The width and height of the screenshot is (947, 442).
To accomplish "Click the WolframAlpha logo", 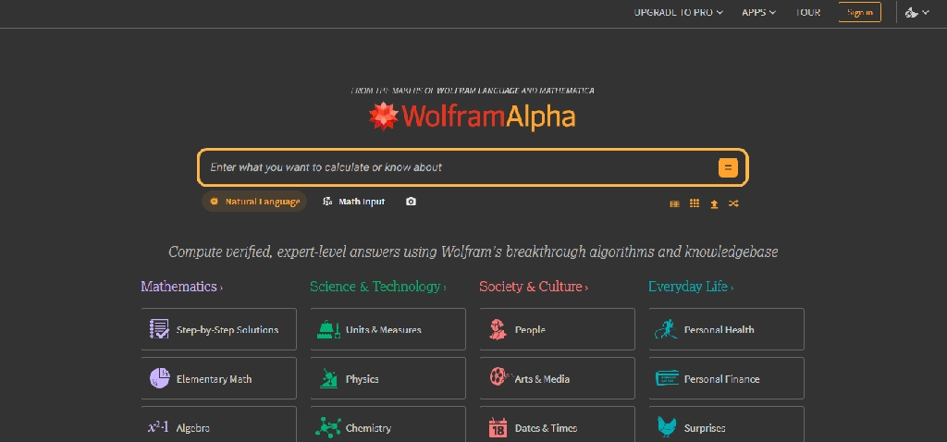I will click(473, 117).
